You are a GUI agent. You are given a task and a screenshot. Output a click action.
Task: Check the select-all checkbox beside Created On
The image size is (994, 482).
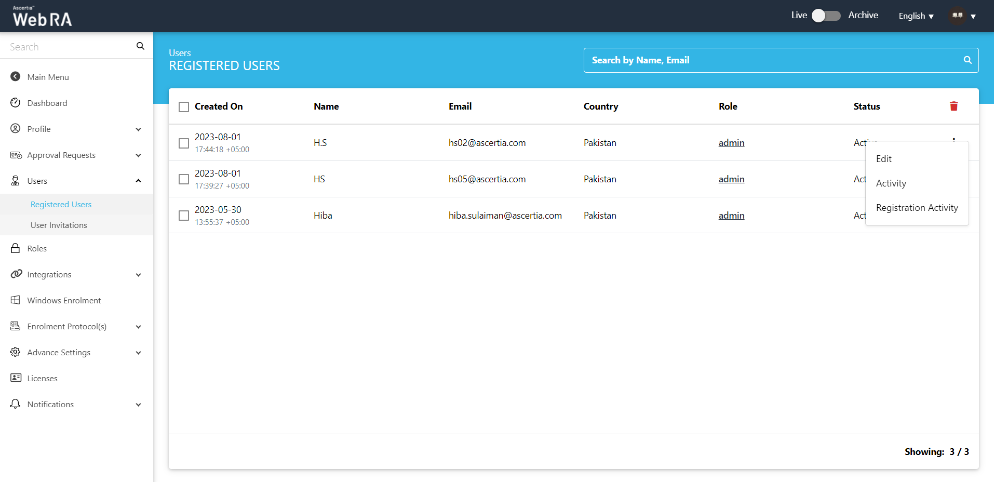184,107
